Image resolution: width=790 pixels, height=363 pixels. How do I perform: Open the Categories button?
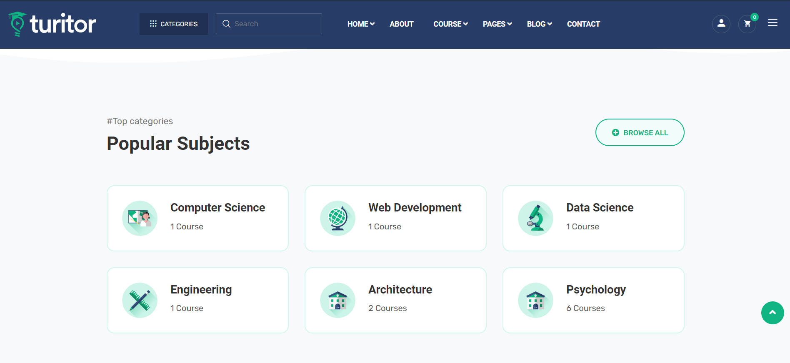[x=174, y=24]
